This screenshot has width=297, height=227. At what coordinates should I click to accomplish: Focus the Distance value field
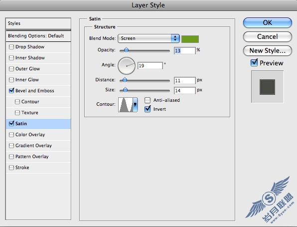click(x=184, y=81)
